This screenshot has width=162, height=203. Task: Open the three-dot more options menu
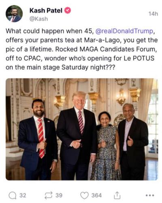pyautogui.click(x=150, y=195)
